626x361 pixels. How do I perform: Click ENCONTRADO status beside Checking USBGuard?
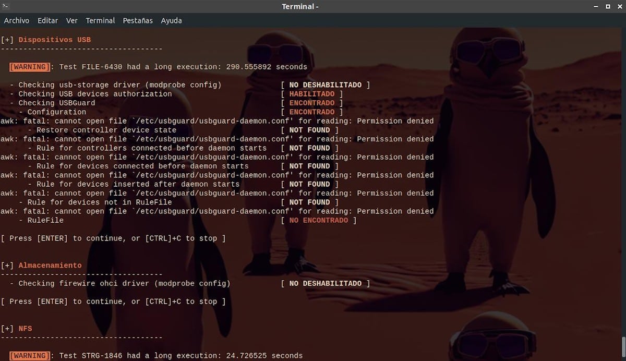point(312,103)
